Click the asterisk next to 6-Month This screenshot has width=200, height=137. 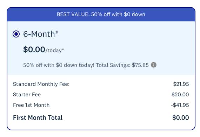57,32
